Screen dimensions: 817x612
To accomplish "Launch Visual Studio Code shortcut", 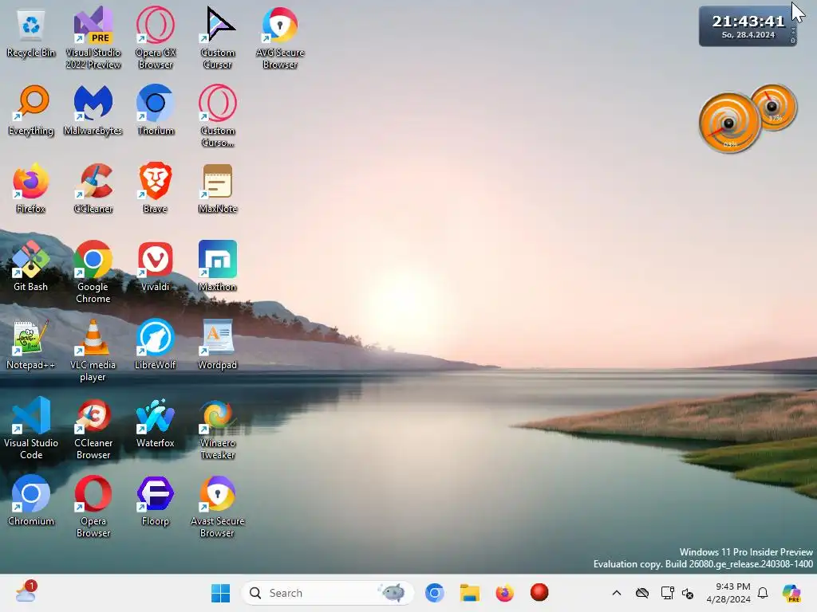I will click(31, 429).
